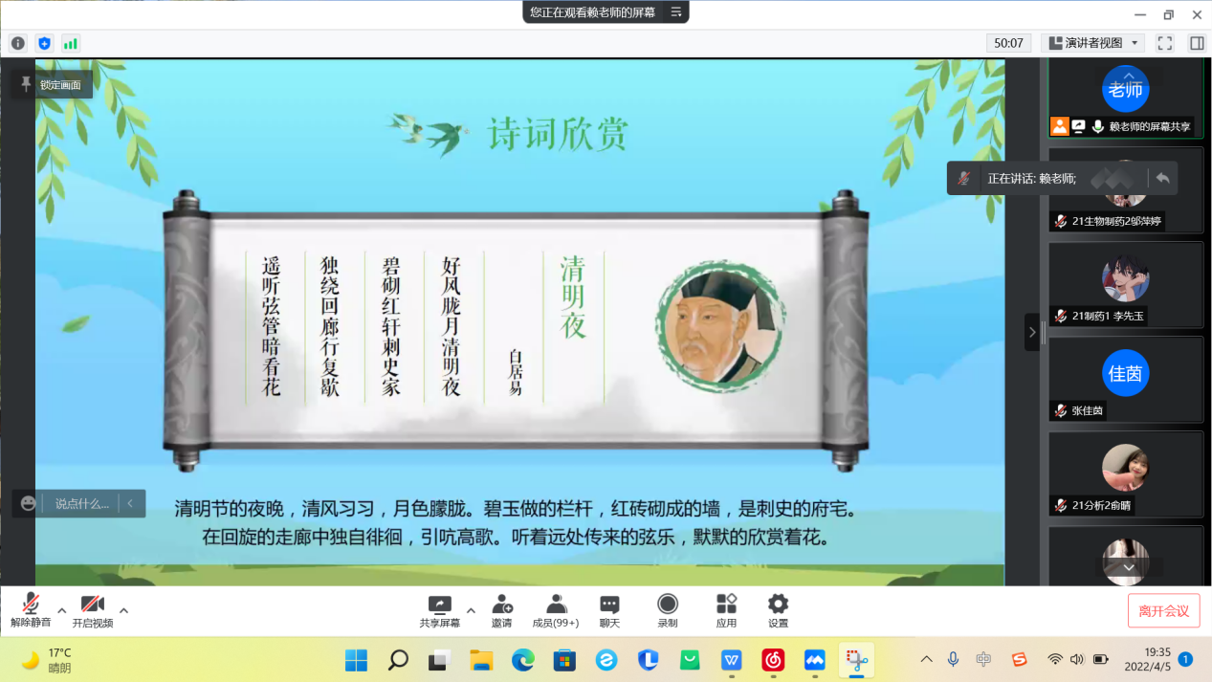Open the Apps (应用) icon
This screenshot has height=682, width=1212.
[x=726, y=610]
